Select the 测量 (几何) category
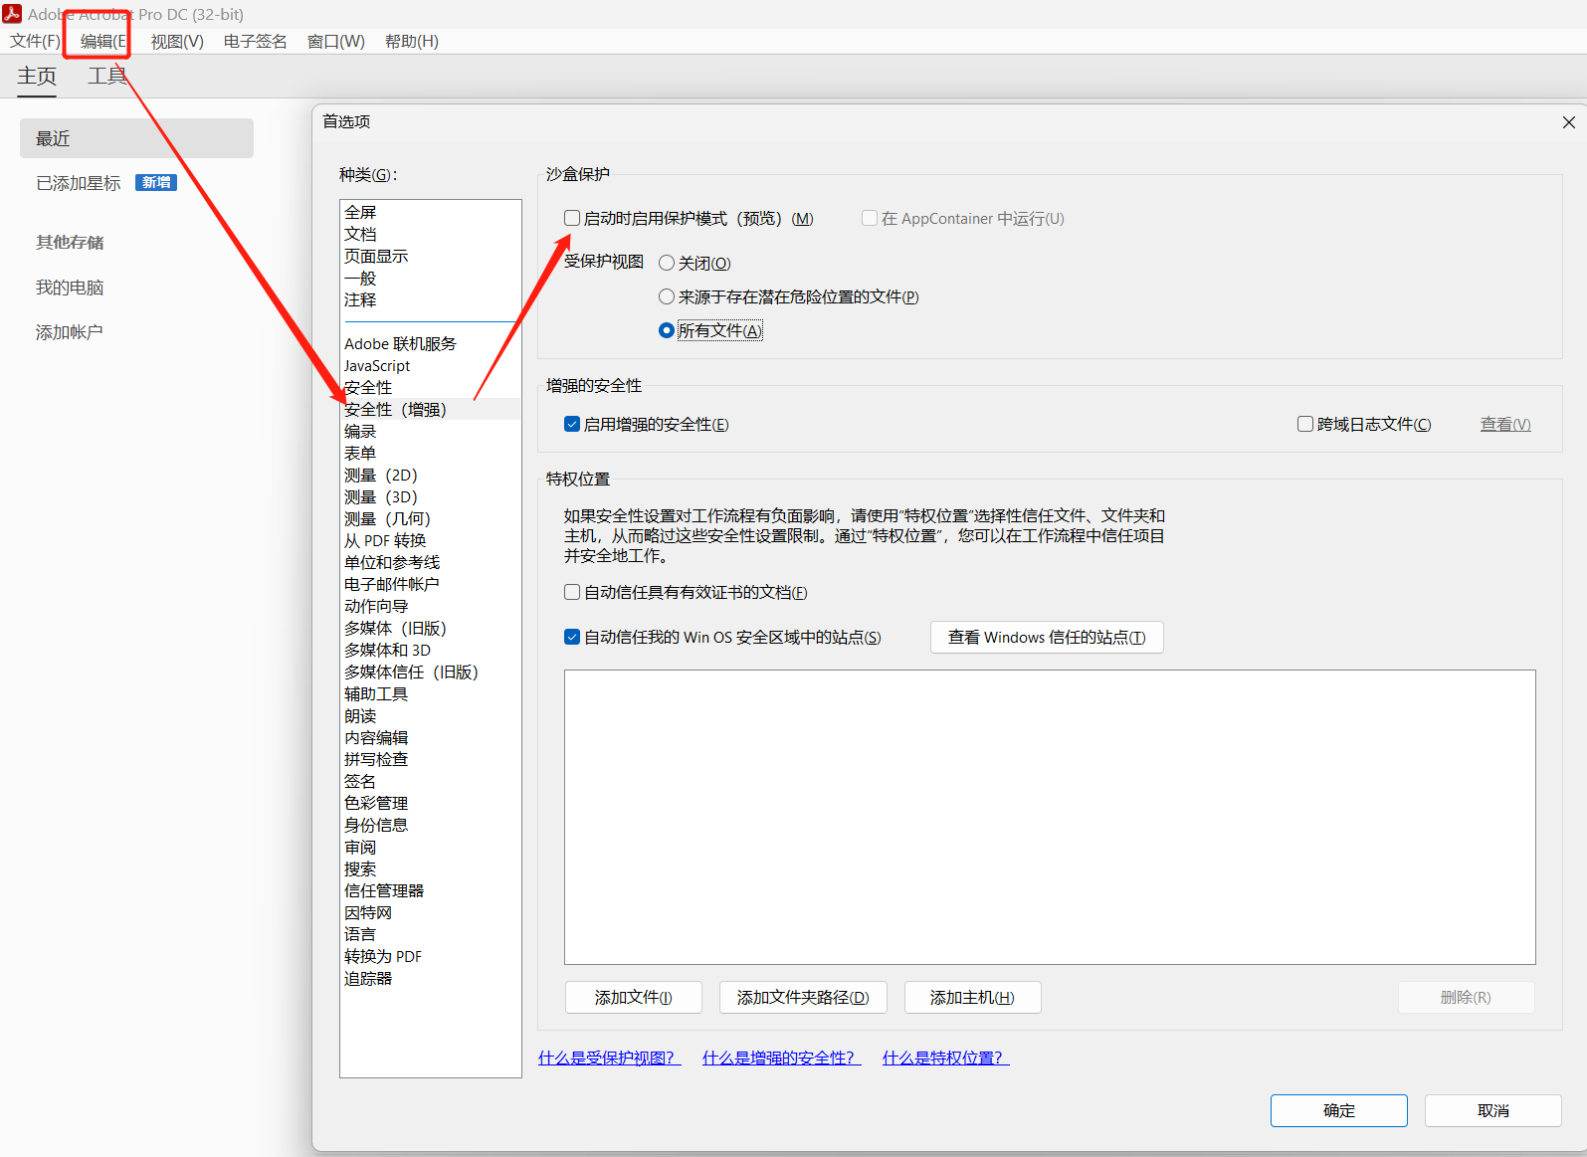The height and width of the screenshot is (1157, 1587). pyautogui.click(x=387, y=518)
